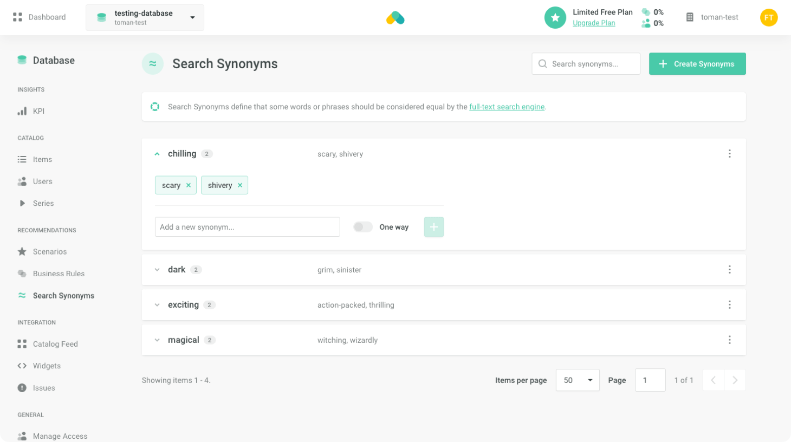Click the green plus add synonym button

pyautogui.click(x=433, y=227)
